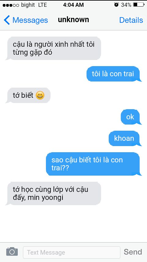Tap the 'tôi là con trai' blue bubble
The height and width of the screenshot is (262, 147).
click(114, 74)
